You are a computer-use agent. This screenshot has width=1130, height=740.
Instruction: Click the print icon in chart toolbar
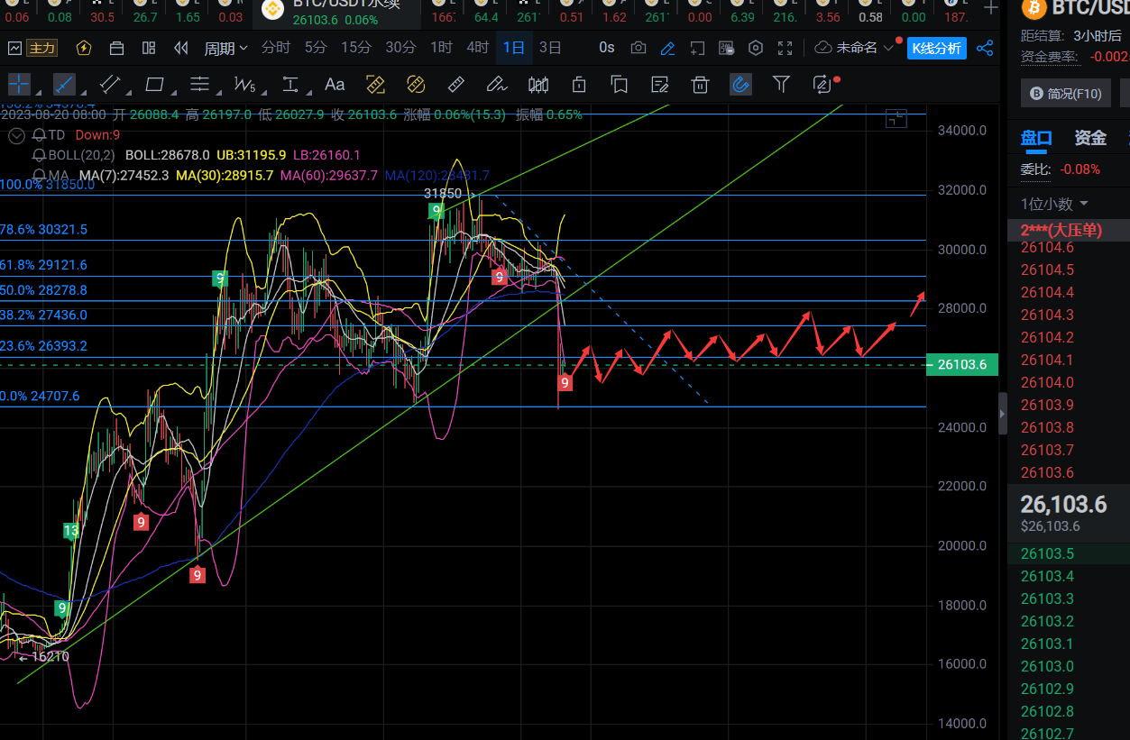[x=116, y=49]
